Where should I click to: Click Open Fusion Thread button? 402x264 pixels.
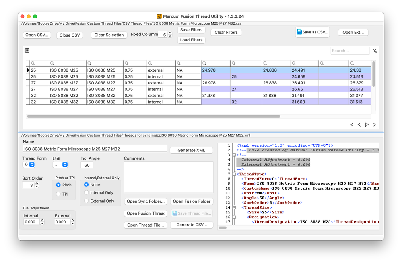[146, 213]
